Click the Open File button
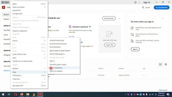Image resolution: width=172 pixels, height=97 pixels. (110, 45)
